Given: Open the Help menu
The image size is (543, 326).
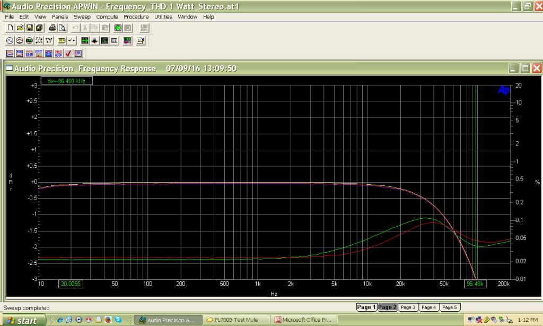Looking at the screenshot, I should [208, 16].
